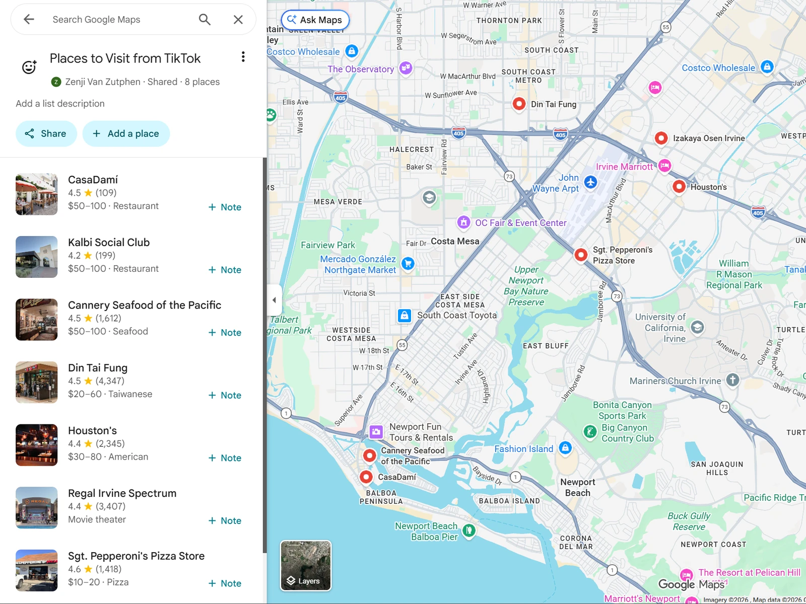Viewport: 806px width, 604px height.
Task: Click the Izakaya Osen Irvine map pin
Action: pos(661,138)
